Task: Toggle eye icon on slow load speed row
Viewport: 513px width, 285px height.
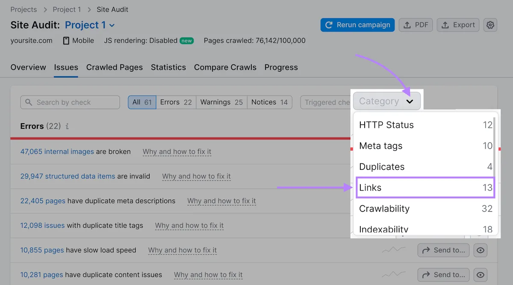Action: point(481,250)
